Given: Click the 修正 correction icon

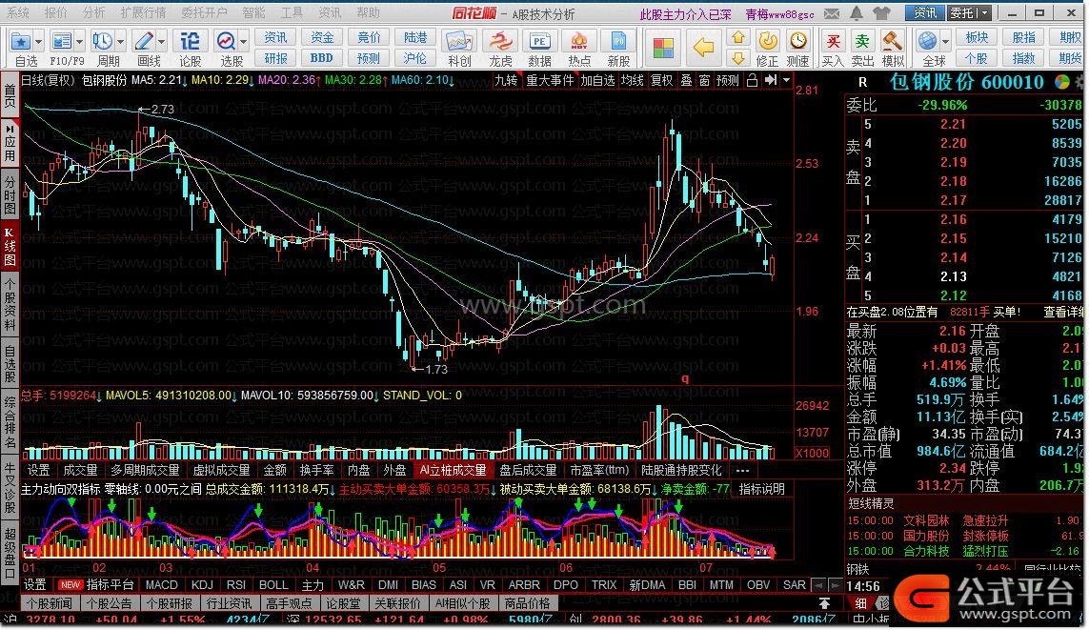Looking at the screenshot, I should click(767, 42).
